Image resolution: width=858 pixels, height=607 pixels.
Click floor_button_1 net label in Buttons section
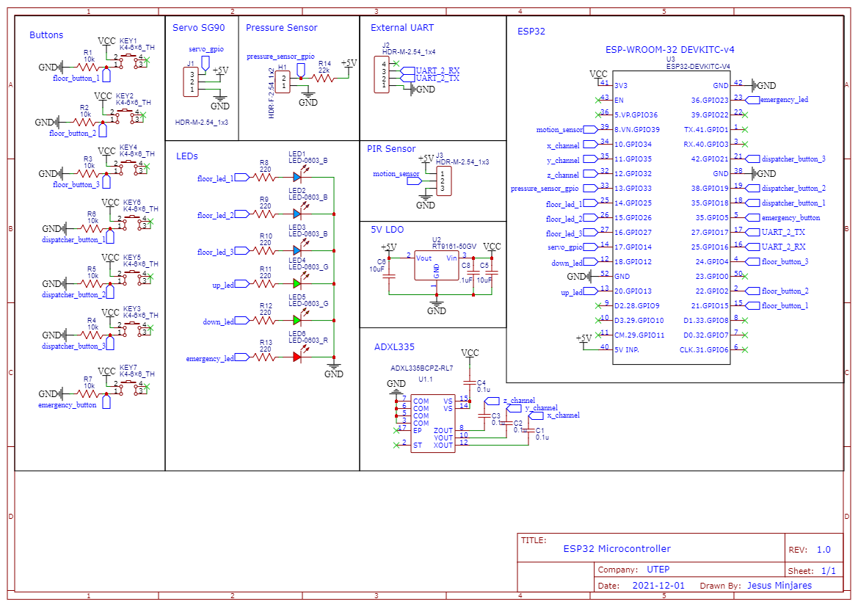[x=76, y=79]
